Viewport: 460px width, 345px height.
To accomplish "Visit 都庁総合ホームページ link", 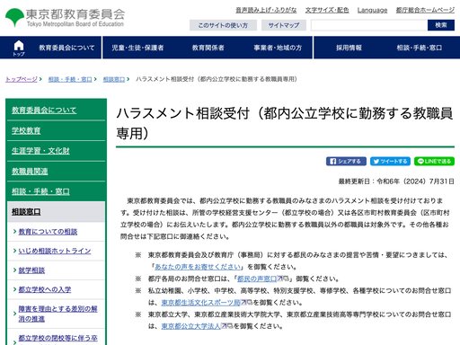I will 425,10.
